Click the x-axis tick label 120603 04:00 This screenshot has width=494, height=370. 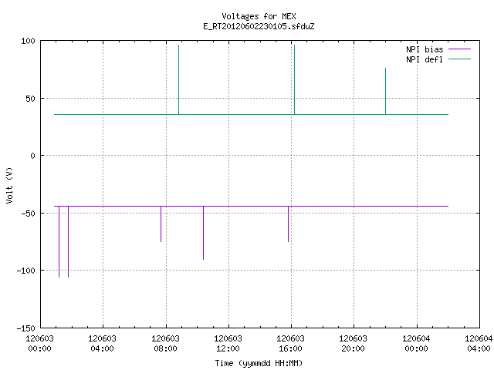coord(102,344)
